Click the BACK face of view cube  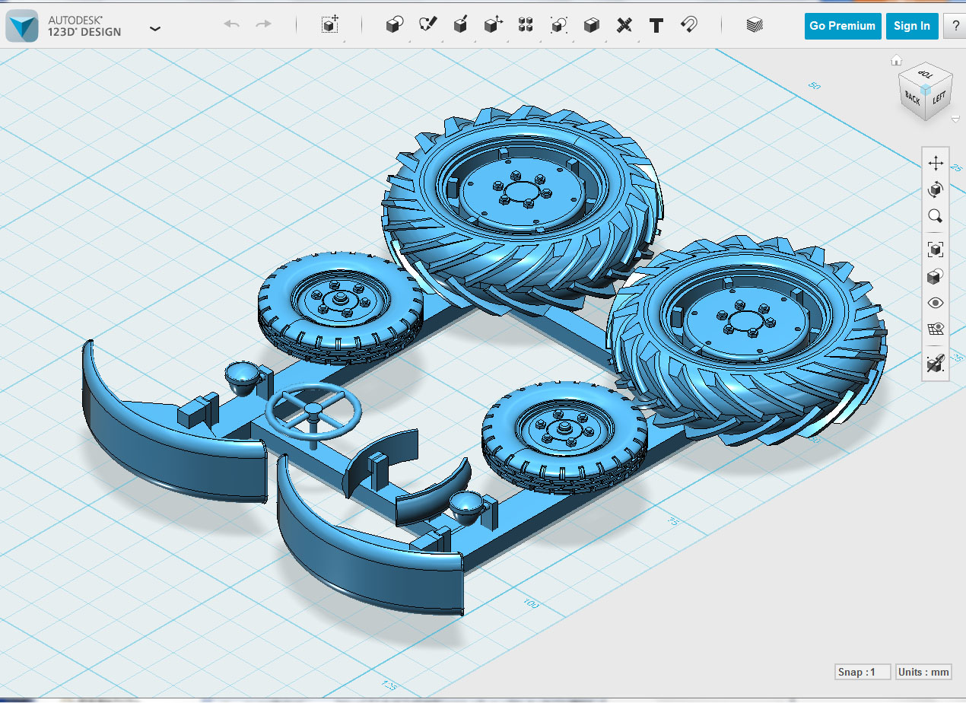[x=912, y=98]
